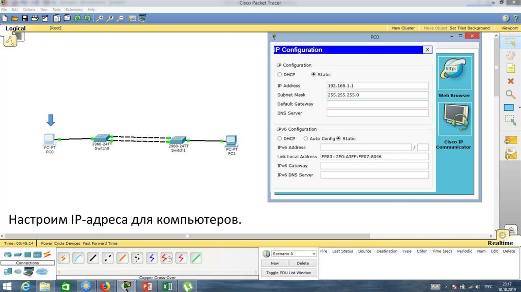Open the Activity Wizard toolbar icon
The height and width of the screenshot is (292, 521).
45,18
